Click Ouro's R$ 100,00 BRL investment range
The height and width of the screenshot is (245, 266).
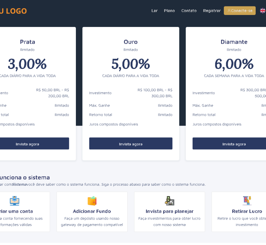(155, 93)
